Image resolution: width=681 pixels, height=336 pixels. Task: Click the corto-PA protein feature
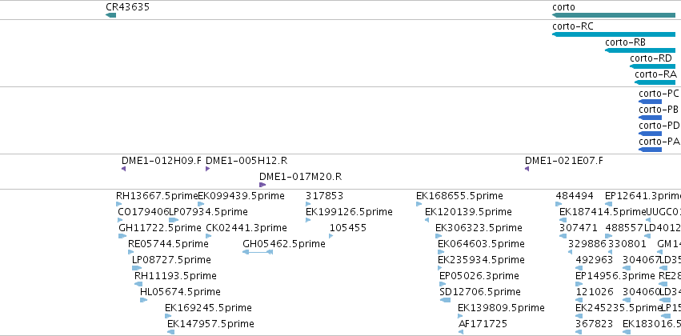tap(650, 150)
